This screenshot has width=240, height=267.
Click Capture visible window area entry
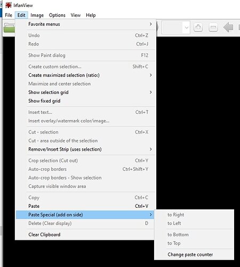point(86,186)
